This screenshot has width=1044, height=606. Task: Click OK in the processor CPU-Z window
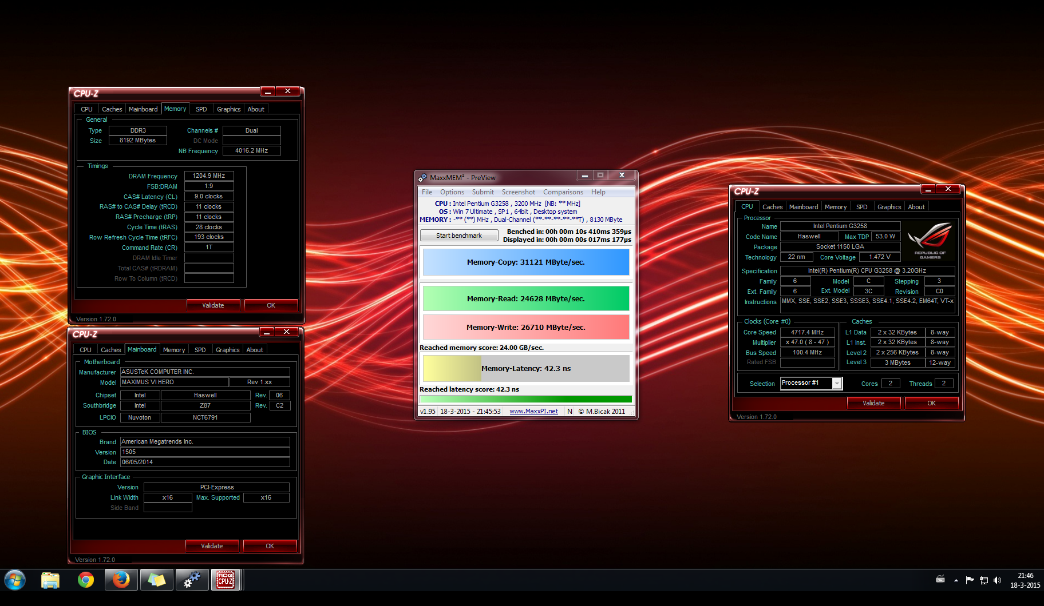click(932, 403)
